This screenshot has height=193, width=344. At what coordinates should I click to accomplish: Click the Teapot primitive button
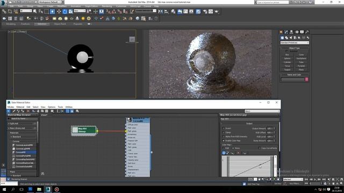coord(287,70)
